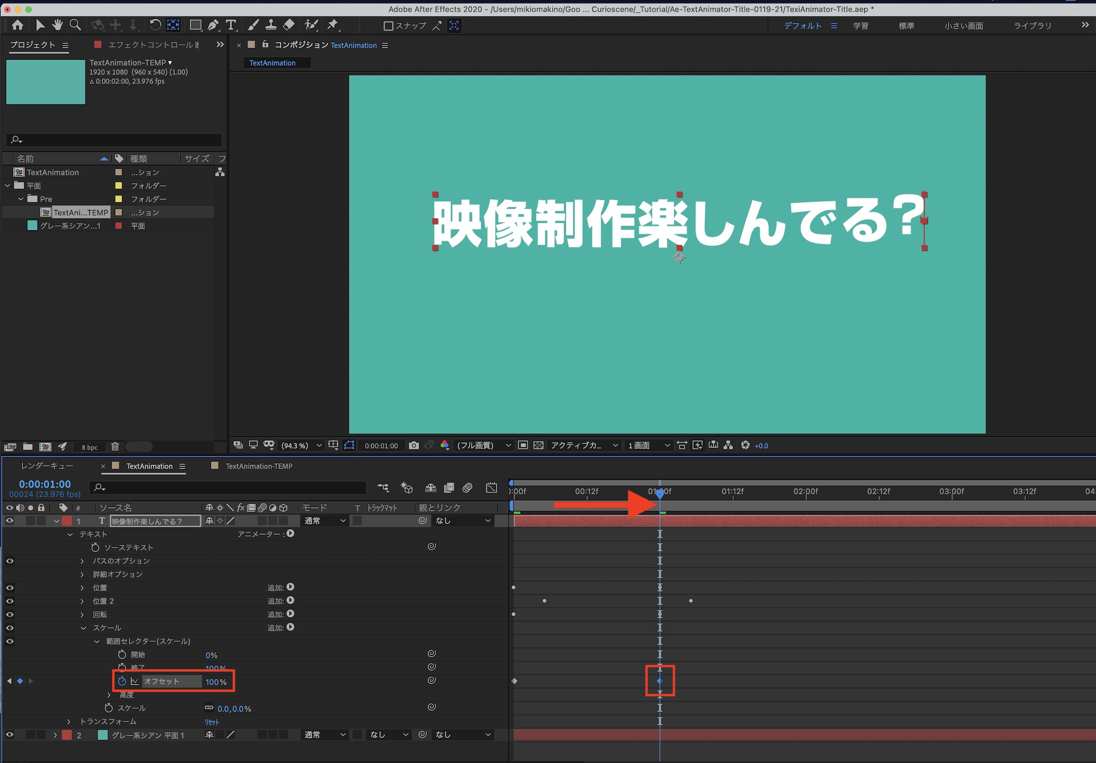
Task: Hide the グレー系シアン 平面 1 layer
Action: 10,735
